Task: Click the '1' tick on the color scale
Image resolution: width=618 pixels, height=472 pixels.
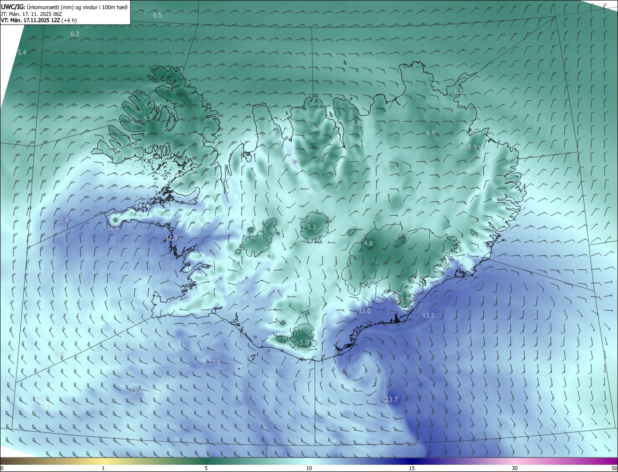Action: pos(103,468)
